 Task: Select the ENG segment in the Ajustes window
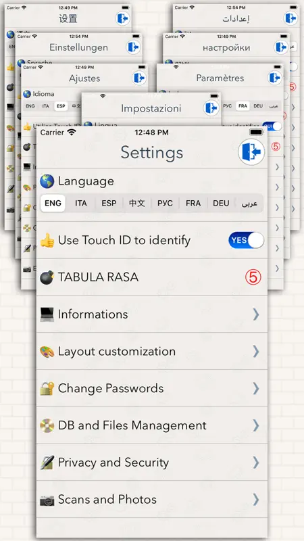(30, 106)
